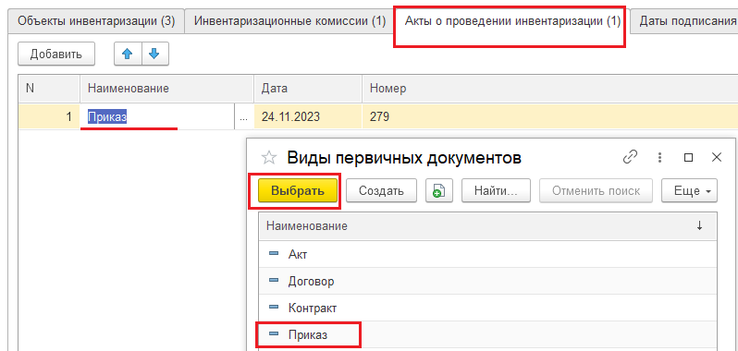
Task: Confirm choice with the Выбрать button
Action: pos(298,191)
